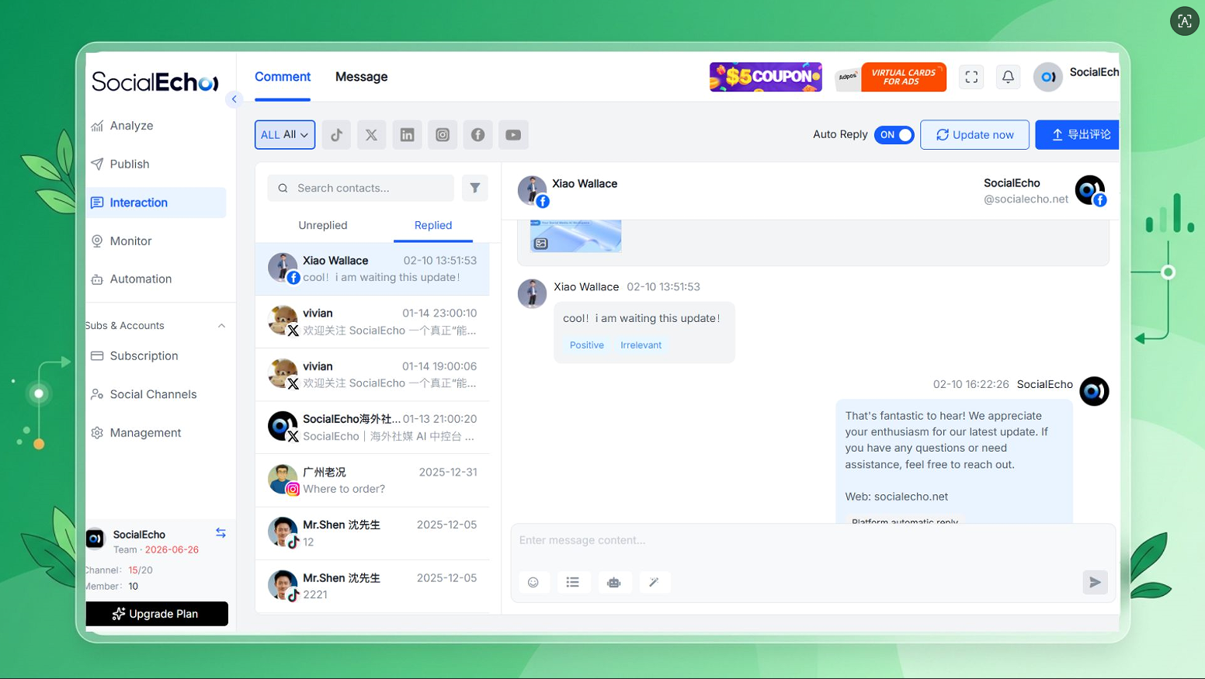
Task: Open Xiao Wallace's 02-10 conversation
Action: coord(373,268)
